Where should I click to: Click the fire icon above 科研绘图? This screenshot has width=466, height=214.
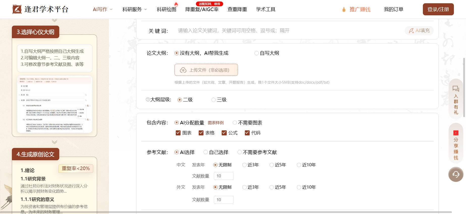[176, 4]
